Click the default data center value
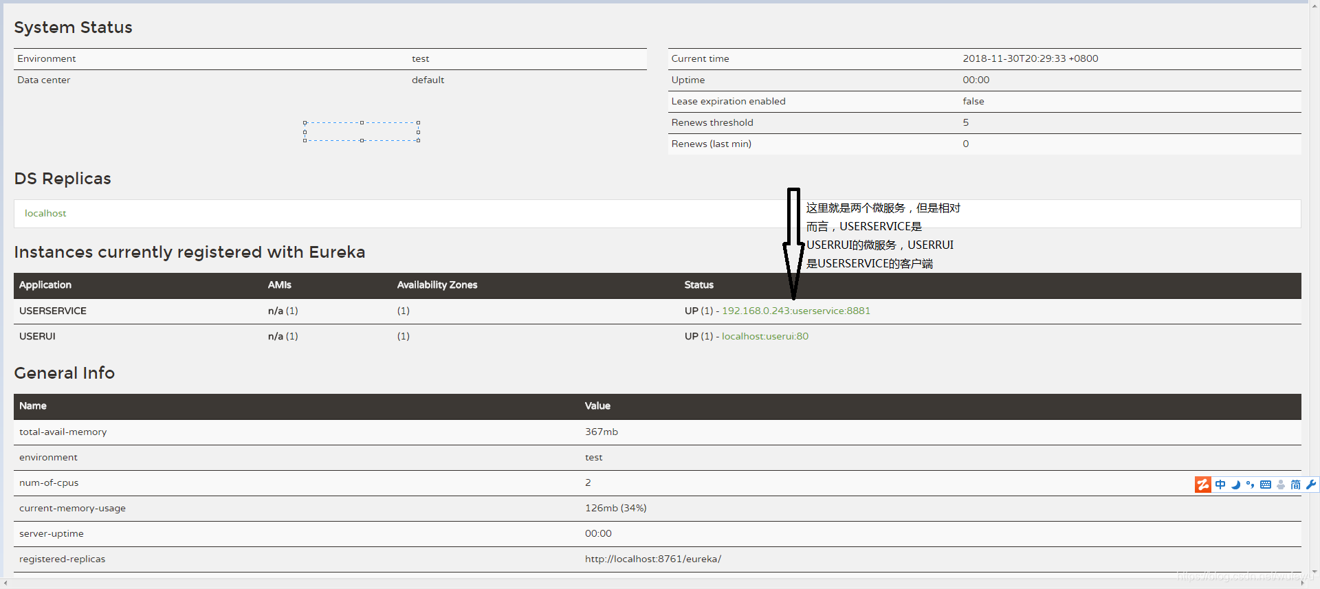 point(428,80)
